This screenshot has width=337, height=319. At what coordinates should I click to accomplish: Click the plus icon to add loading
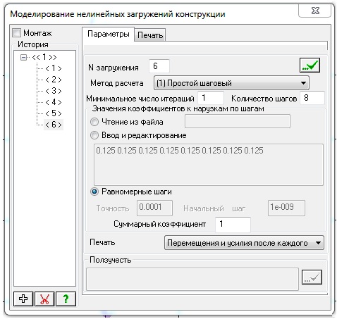(x=23, y=299)
